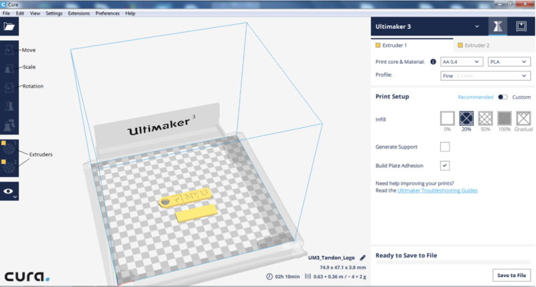This screenshot has width=536, height=287.
Task: Switch to the Prepare stage icon
Action: [x=498, y=27]
